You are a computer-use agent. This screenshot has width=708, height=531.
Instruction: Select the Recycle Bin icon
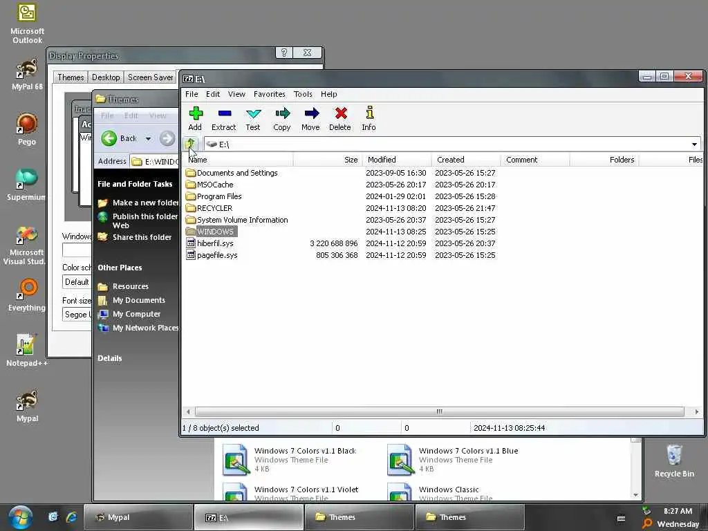coord(674,460)
